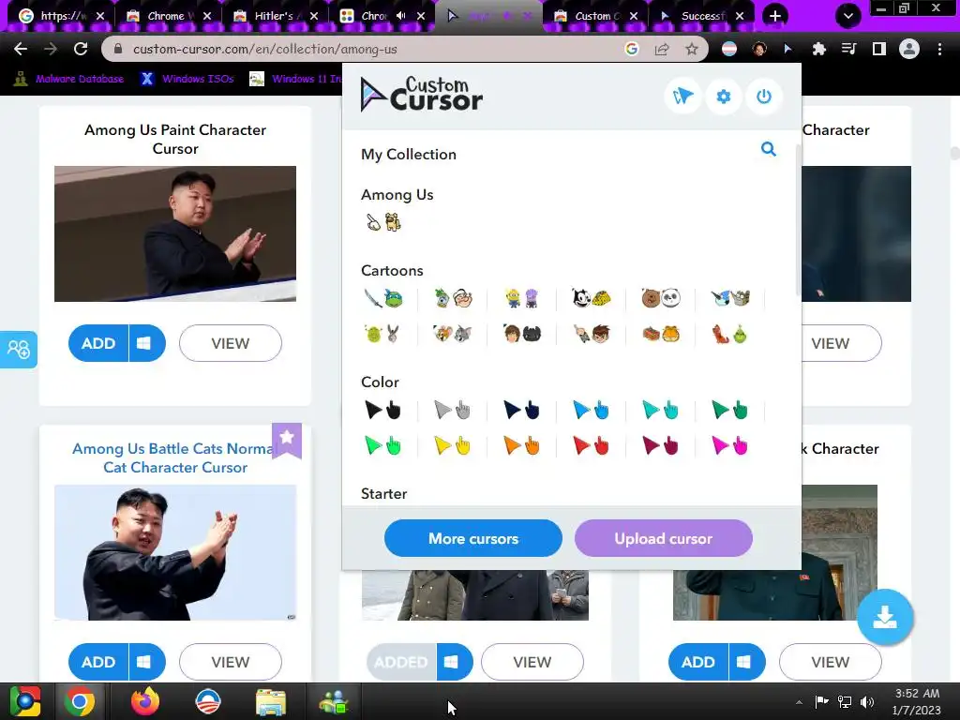
Task: Windows install icon next to ADDED button
Action: click(x=455, y=662)
